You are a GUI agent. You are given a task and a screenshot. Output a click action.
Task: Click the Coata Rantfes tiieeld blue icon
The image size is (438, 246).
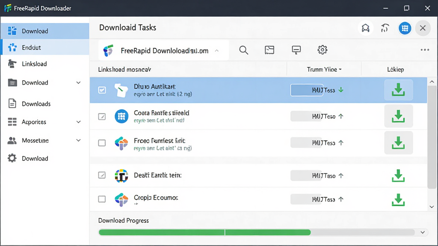[x=121, y=116]
